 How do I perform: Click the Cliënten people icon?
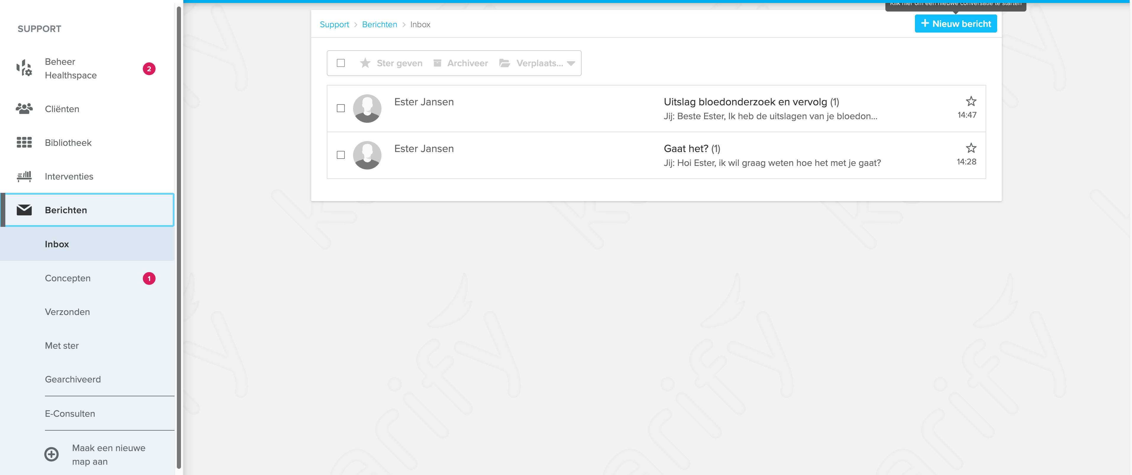click(x=24, y=109)
